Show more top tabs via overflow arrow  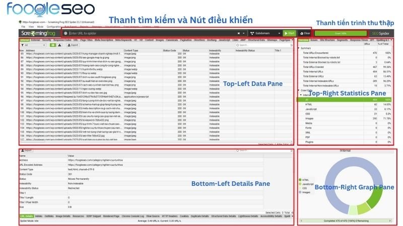click(292, 40)
